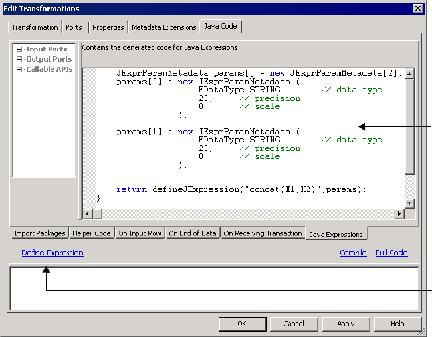Open the Properties tab
Image resolution: width=432 pixels, height=337 pixels.
tap(108, 27)
